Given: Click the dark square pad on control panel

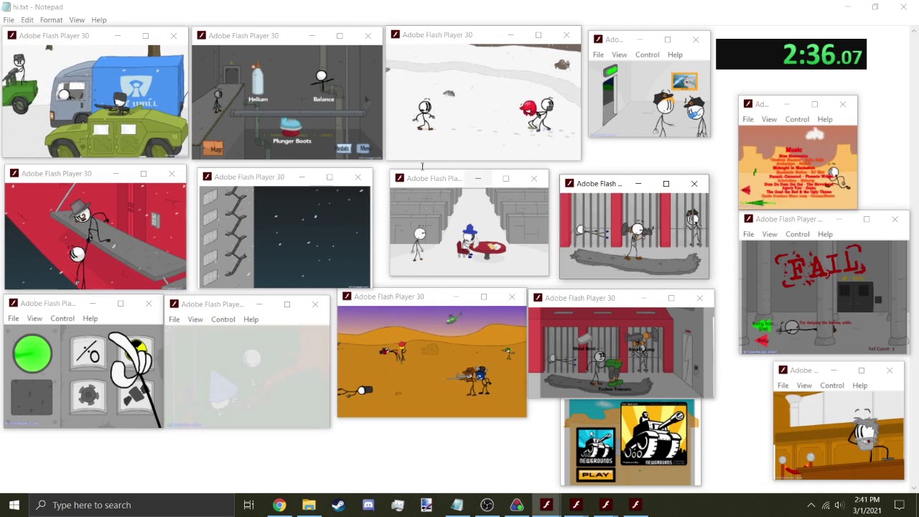Looking at the screenshot, I should tap(32, 396).
